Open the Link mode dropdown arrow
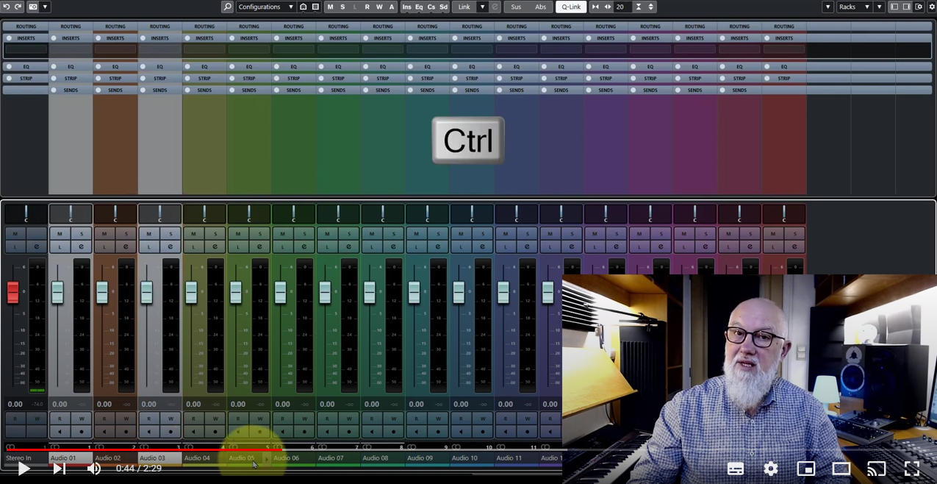The width and height of the screenshot is (937, 484). (x=483, y=7)
